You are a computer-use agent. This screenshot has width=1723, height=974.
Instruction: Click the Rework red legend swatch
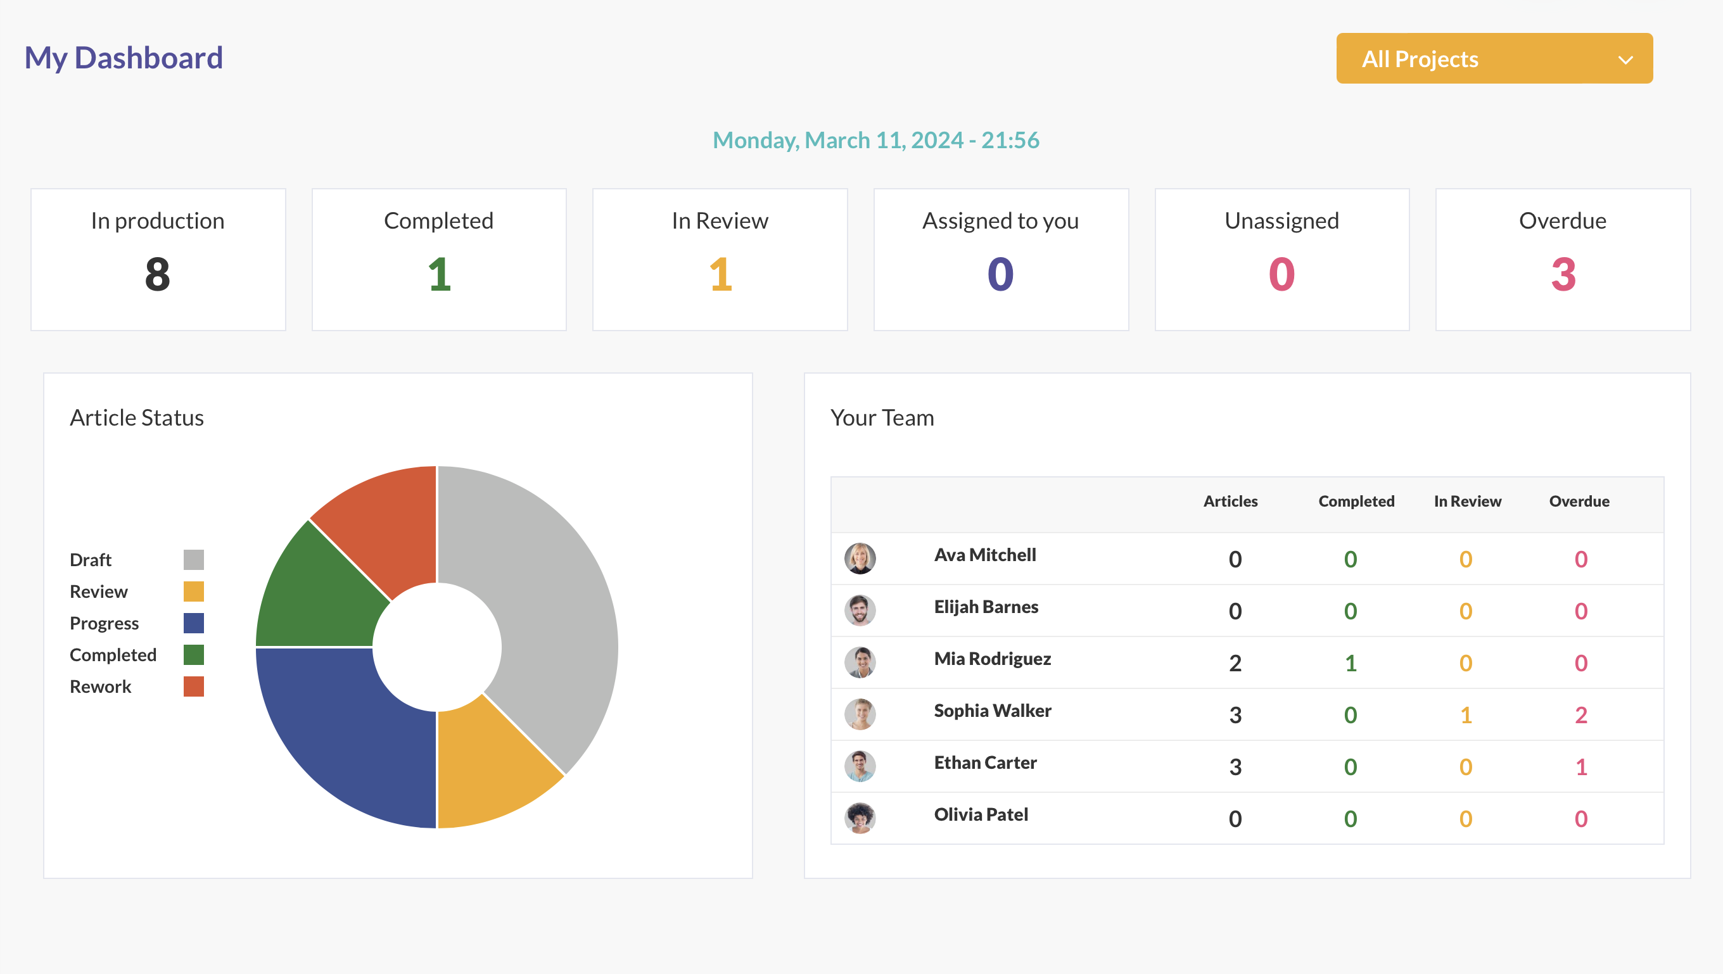pos(193,686)
